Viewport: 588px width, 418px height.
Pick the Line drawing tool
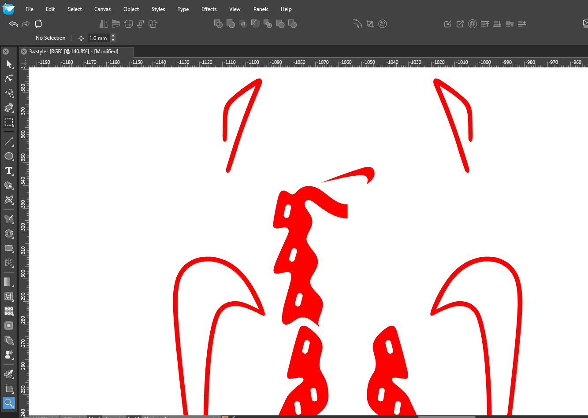coord(9,142)
